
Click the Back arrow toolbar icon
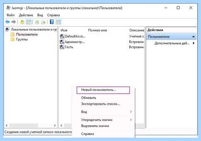point(7,22)
